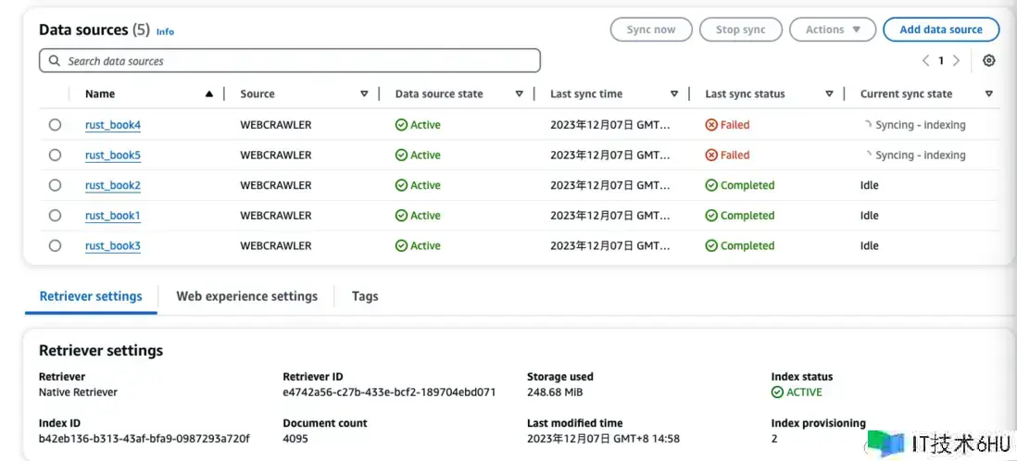Click the Document count value 4095
The height and width of the screenshot is (461, 1017).
[295, 439]
